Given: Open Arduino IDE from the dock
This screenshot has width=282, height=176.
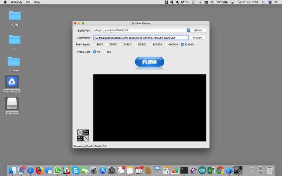Looking at the screenshot, I should (x=202, y=170).
